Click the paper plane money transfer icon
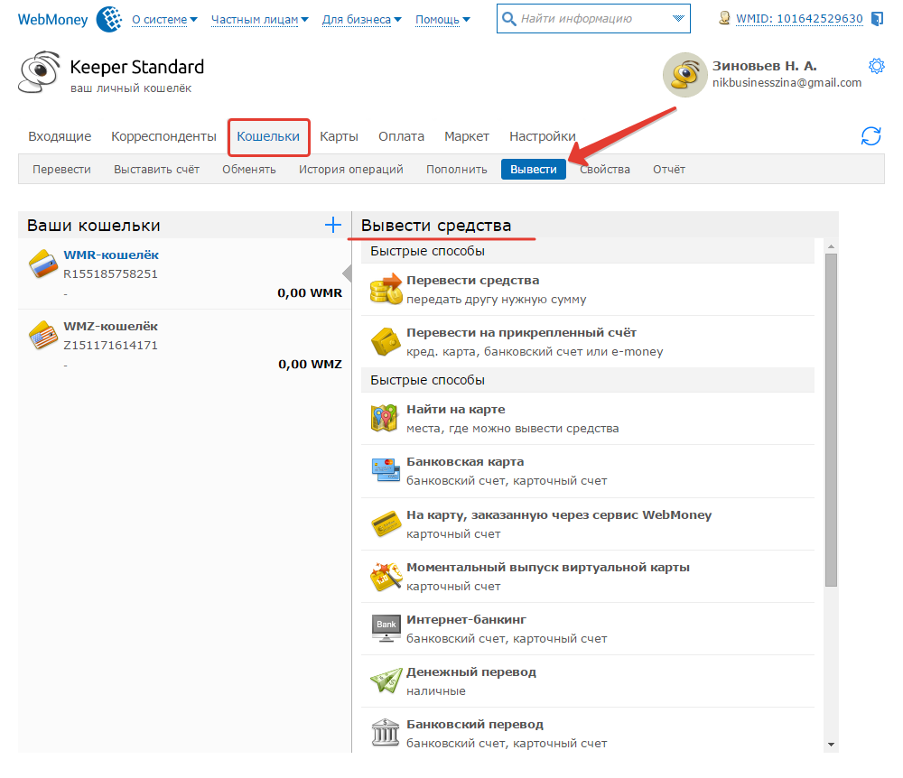Screen dimensions: 903x778 click(x=386, y=681)
